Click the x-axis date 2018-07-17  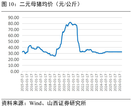(50, 82)
